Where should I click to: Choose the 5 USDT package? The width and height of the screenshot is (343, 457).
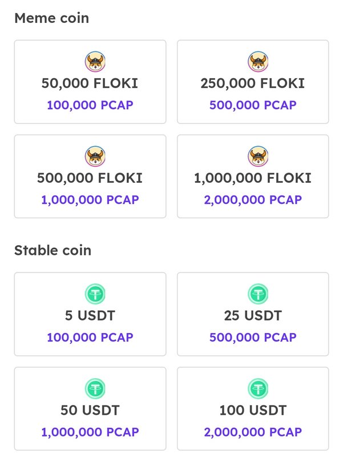[90, 314]
